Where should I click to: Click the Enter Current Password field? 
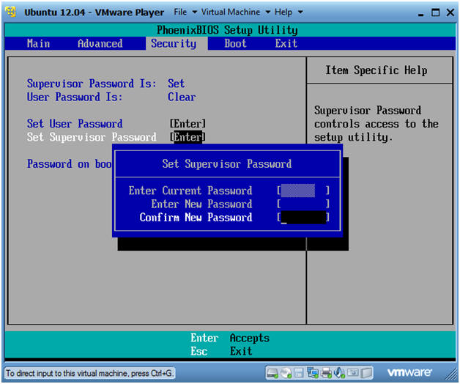(303, 191)
